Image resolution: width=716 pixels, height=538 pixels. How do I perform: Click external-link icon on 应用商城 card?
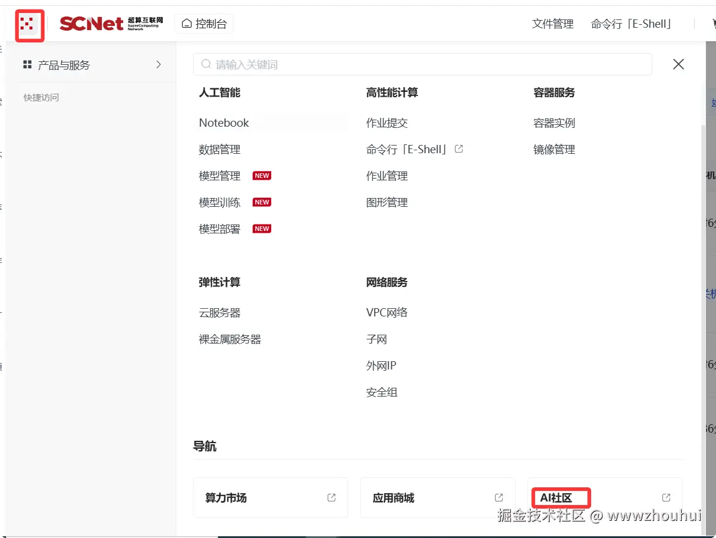click(499, 497)
